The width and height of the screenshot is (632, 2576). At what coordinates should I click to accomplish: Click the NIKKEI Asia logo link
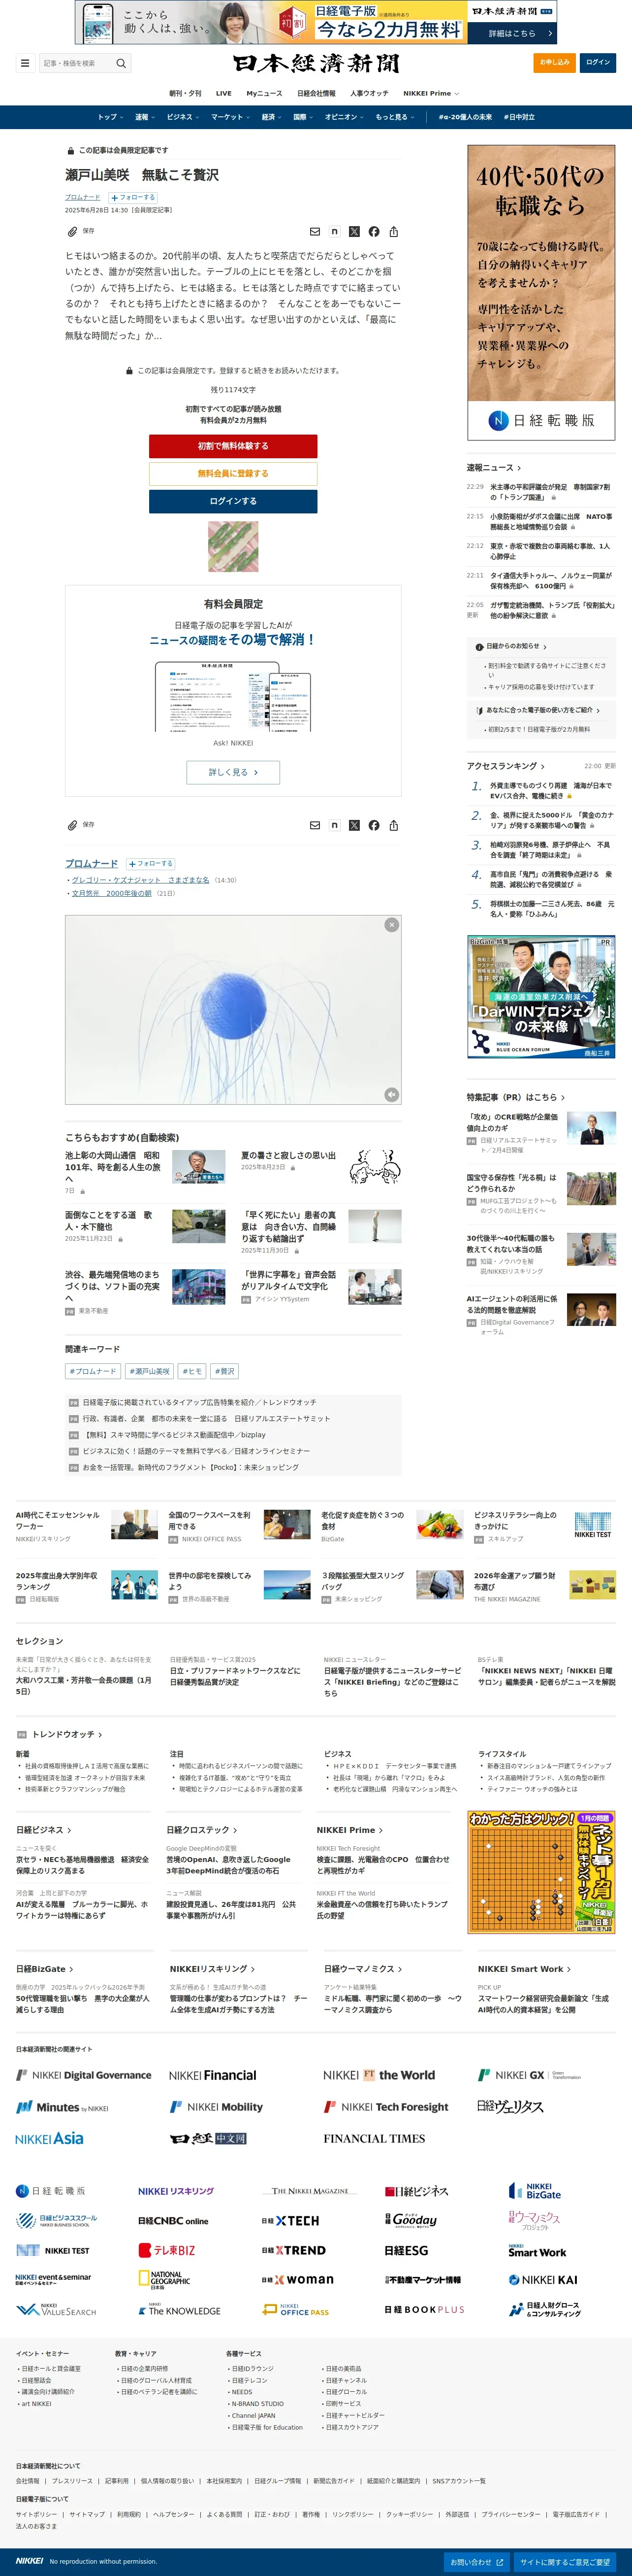point(50,2138)
